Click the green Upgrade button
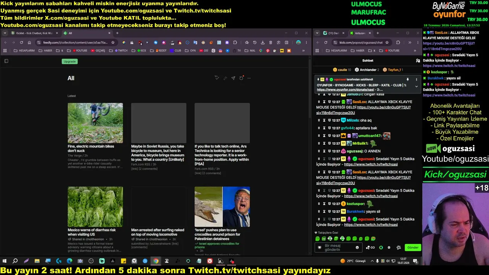The image size is (489, 275). [70, 61]
